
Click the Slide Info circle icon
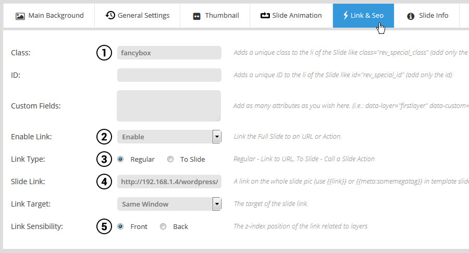pos(411,16)
